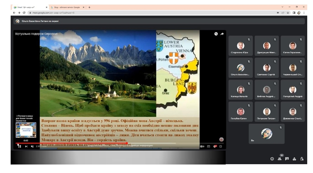Open the Activities shapes icon
The width and height of the screenshot is (313, 173).
[294, 159]
